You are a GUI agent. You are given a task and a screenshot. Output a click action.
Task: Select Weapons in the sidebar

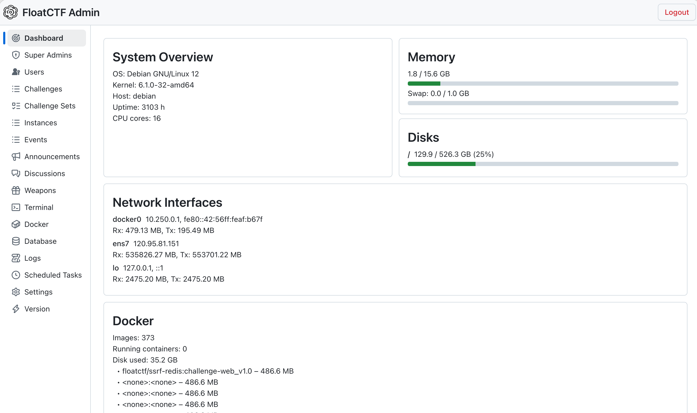pyautogui.click(x=47, y=191)
